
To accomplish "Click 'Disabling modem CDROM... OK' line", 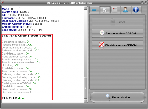I will (x=19, y=48).
